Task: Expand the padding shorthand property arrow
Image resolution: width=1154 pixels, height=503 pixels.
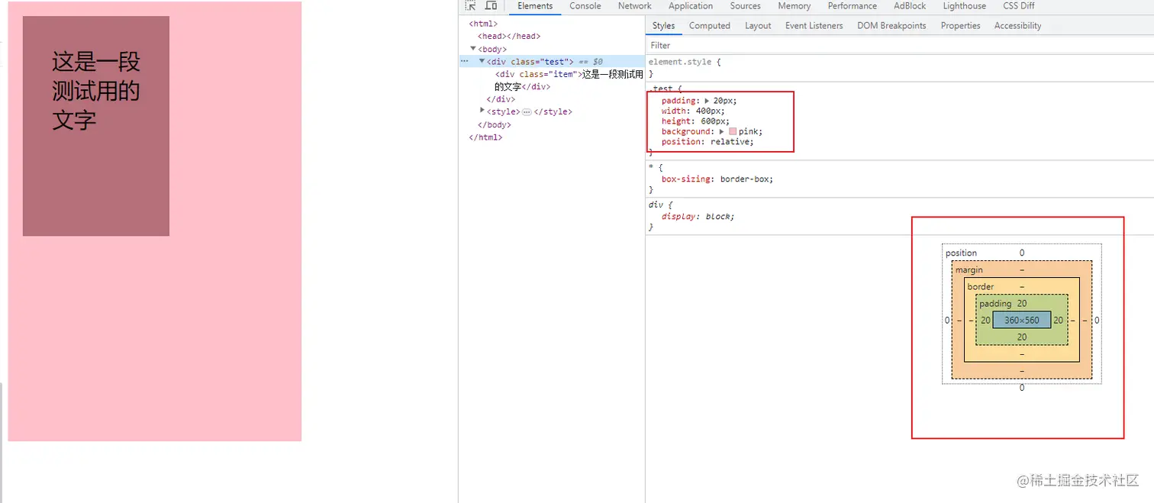Action: coord(707,101)
